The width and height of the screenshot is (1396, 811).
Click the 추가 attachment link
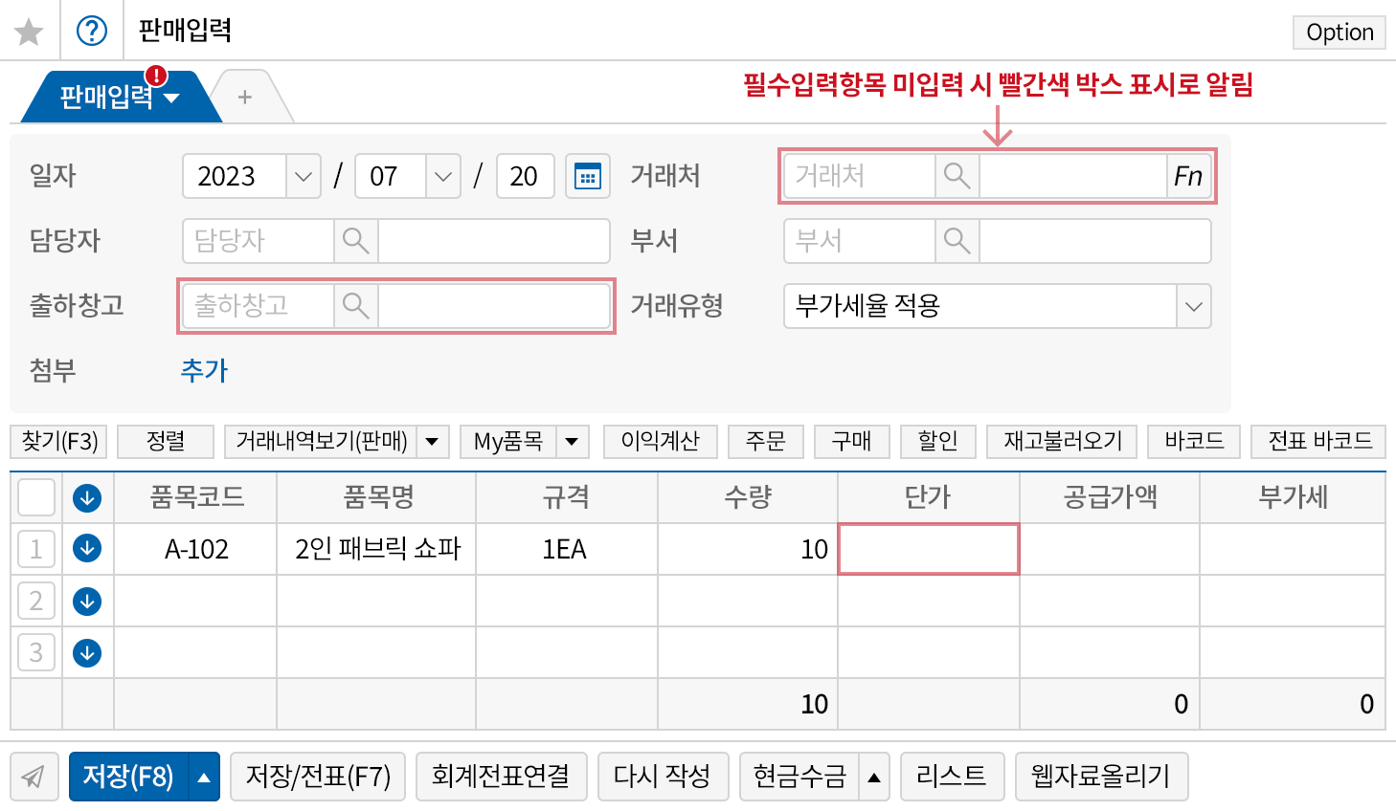coord(204,370)
